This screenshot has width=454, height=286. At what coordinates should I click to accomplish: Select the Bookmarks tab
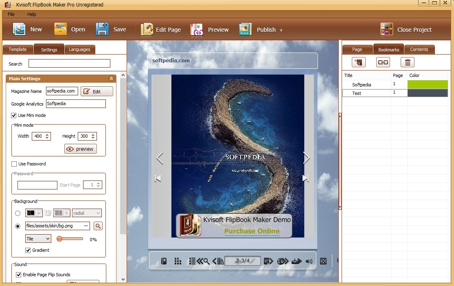pos(388,49)
